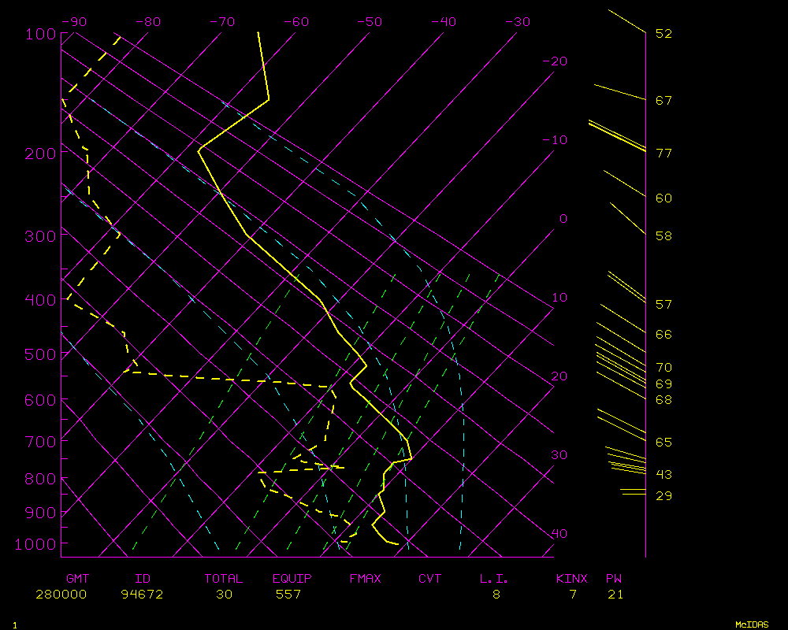Image resolution: width=788 pixels, height=630 pixels.
Task: Select the EQUIP value 557
Action: coord(288,595)
